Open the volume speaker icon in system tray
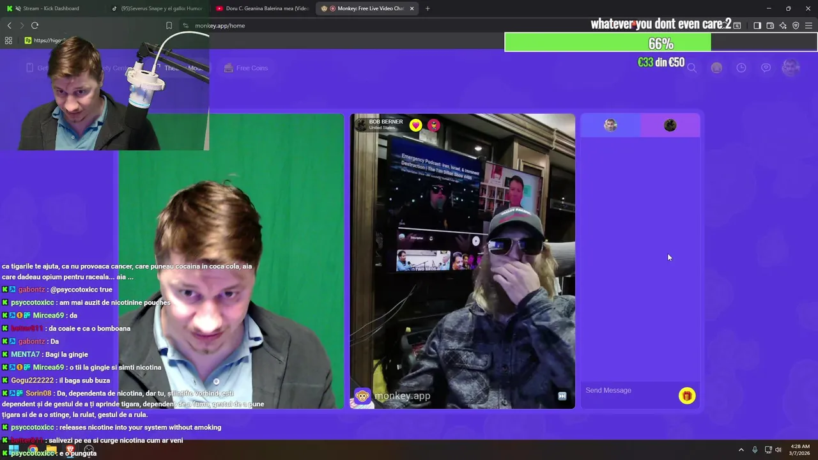 coord(778,450)
